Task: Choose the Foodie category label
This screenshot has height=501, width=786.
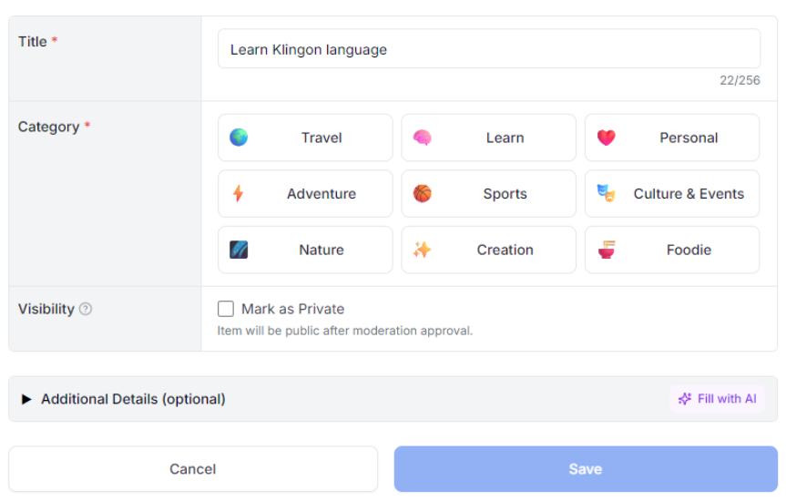Action: pos(689,250)
